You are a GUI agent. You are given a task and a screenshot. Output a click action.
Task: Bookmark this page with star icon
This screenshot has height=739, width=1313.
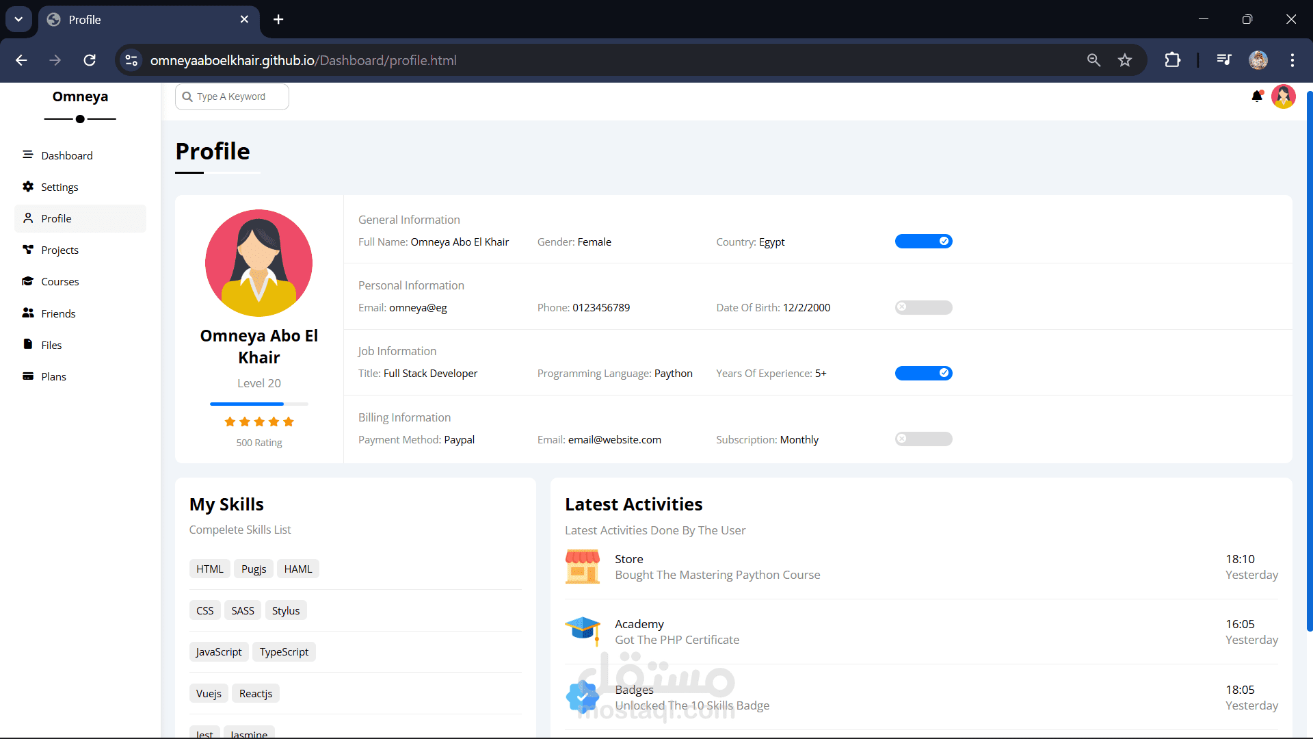click(x=1125, y=60)
